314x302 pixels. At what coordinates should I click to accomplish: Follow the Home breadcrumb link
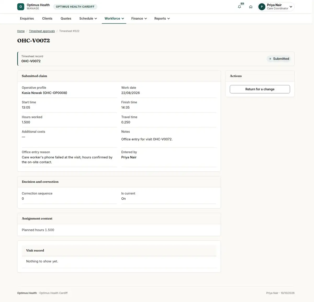click(21, 31)
